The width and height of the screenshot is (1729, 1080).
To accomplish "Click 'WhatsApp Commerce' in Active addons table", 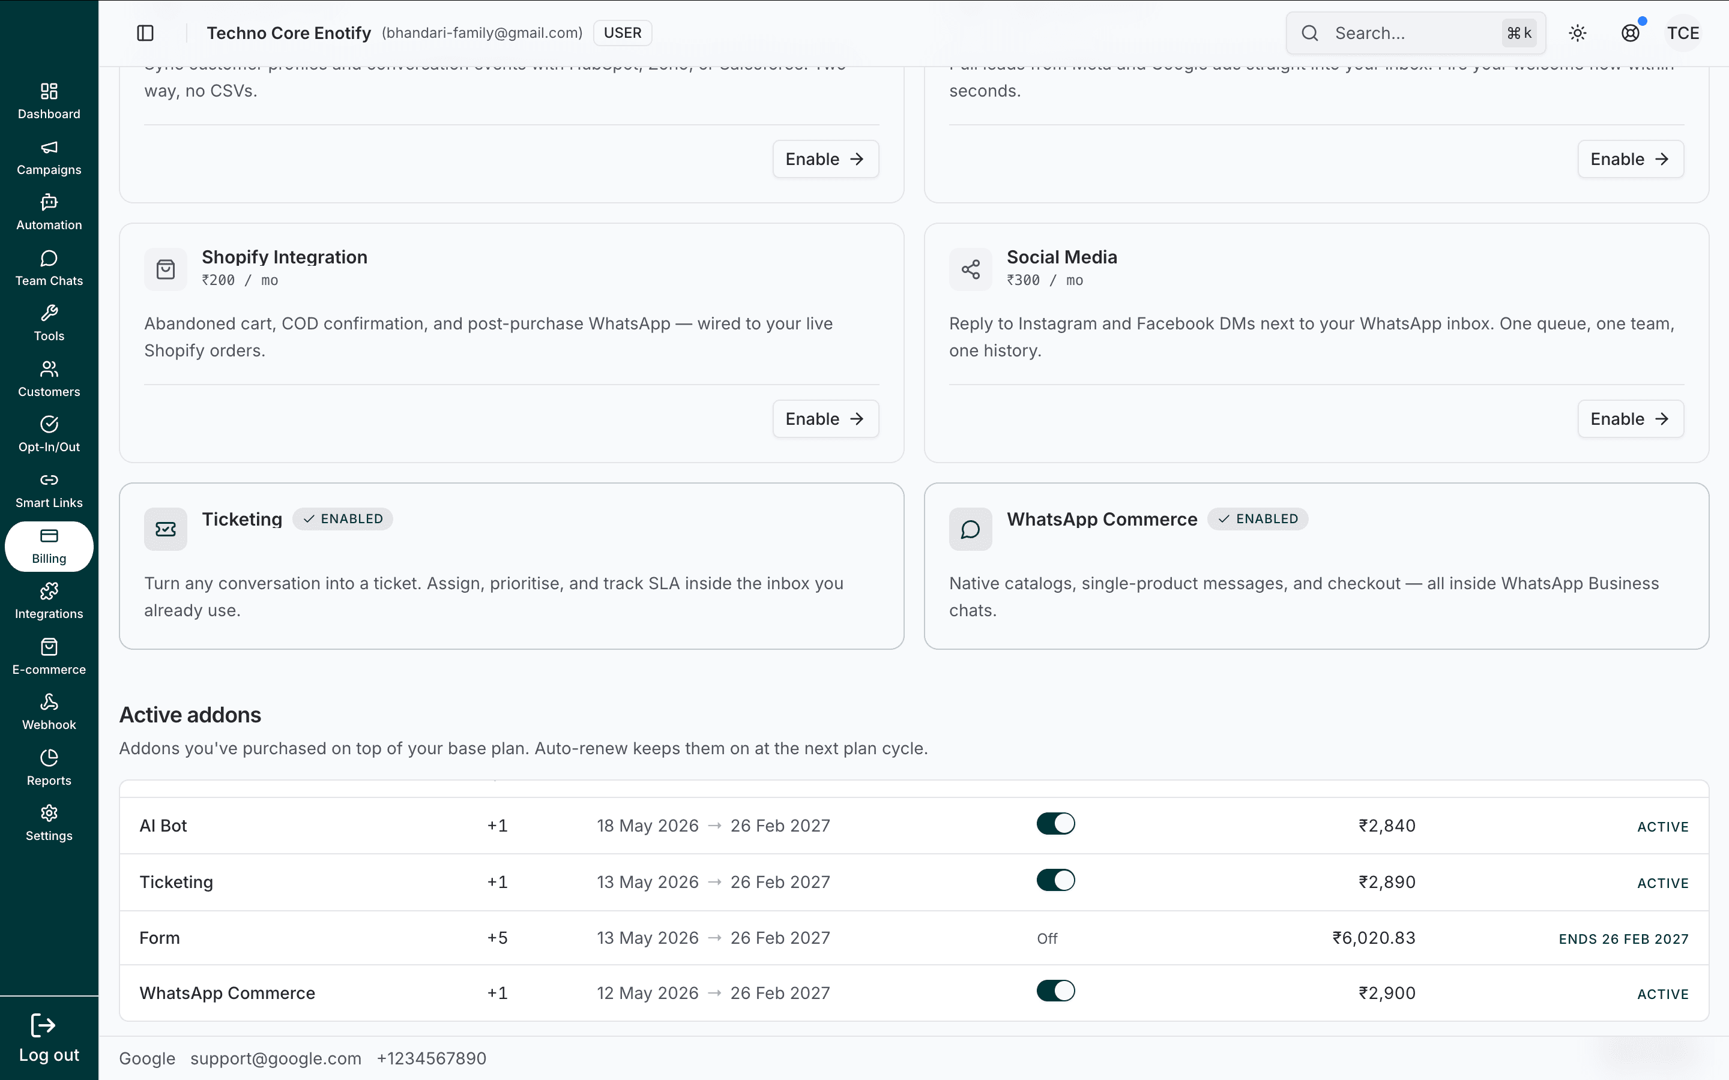I will click(227, 993).
